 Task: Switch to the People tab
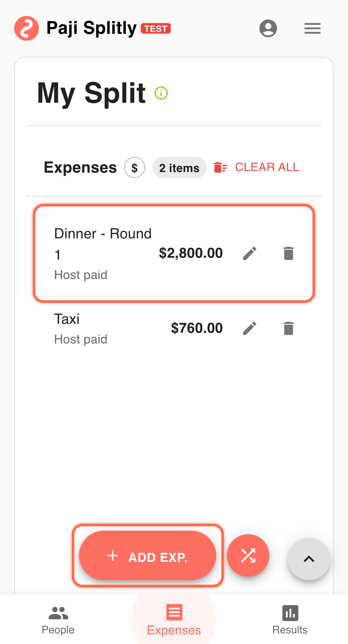[x=58, y=620]
